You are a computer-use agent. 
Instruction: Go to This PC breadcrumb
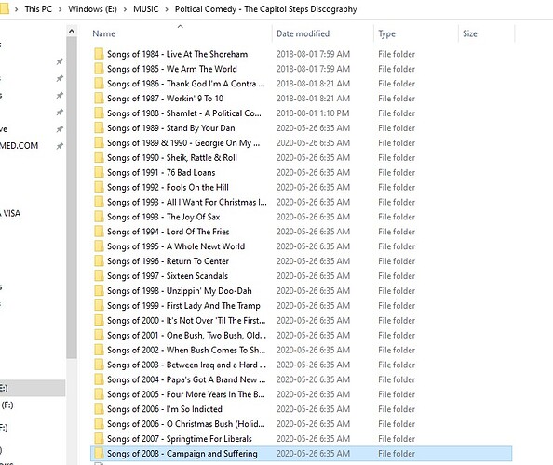pos(38,9)
